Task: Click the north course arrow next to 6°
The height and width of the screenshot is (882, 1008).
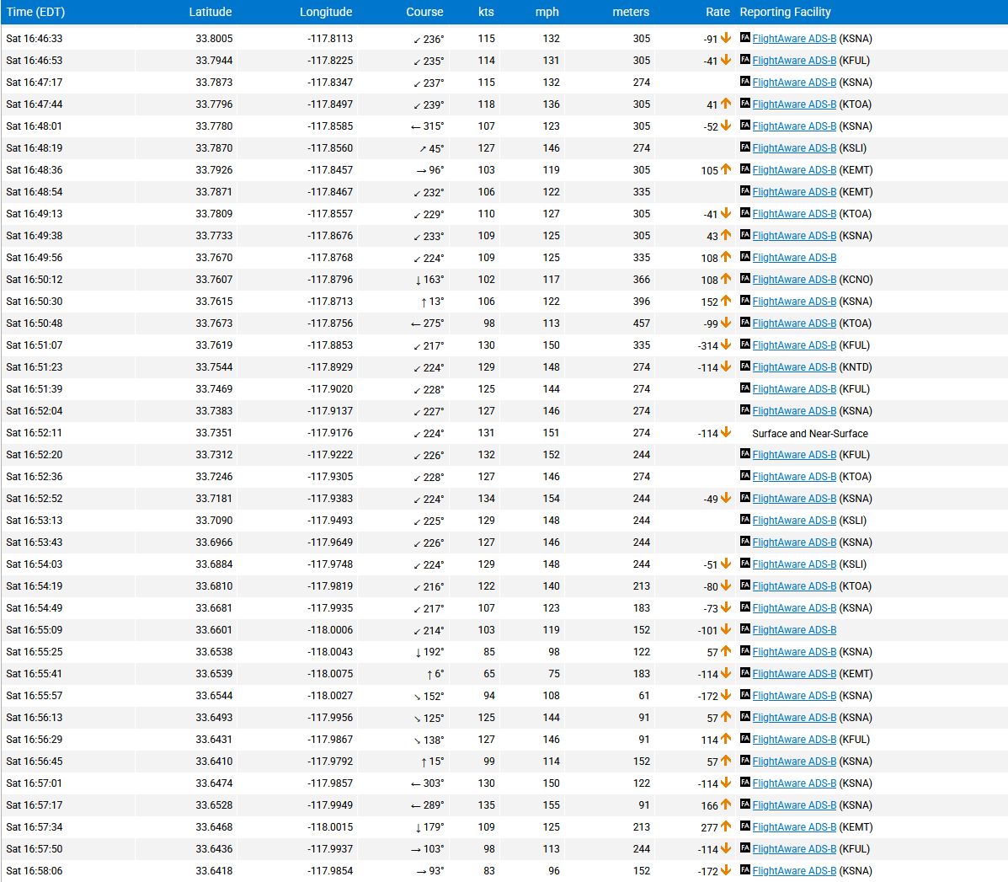Action: tap(429, 674)
